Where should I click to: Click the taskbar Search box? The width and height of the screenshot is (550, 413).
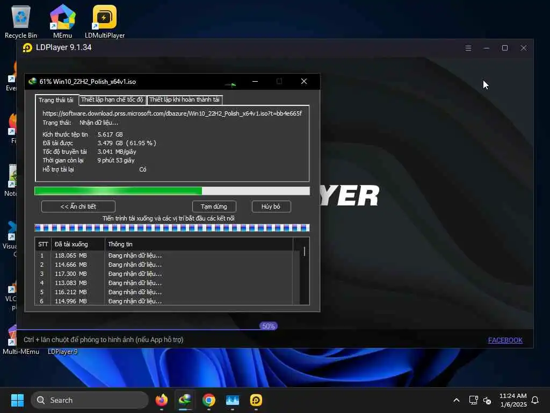click(x=90, y=400)
